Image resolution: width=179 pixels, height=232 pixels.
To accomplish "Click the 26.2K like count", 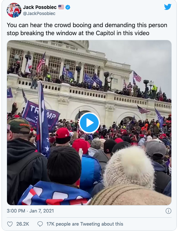I will coord(23,224).
